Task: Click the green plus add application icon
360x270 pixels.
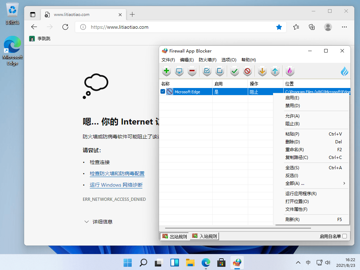Action: pyautogui.click(x=167, y=71)
